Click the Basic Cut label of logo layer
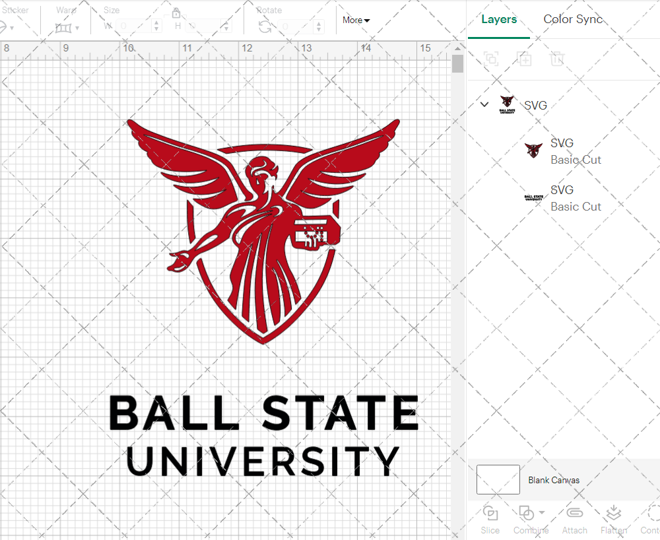This screenshot has height=540, width=660. [x=576, y=160]
